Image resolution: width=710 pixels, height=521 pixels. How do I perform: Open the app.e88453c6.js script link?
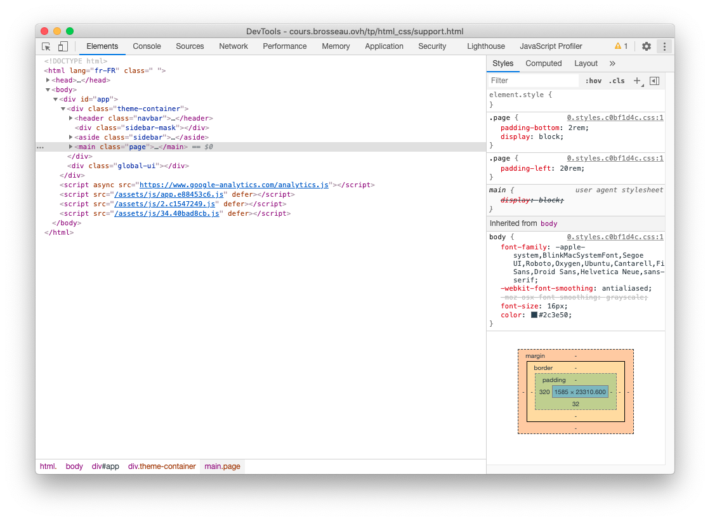coord(169,194)
